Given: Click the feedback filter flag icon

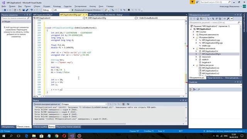Looking at the screenshot, I should coord(192,2).
